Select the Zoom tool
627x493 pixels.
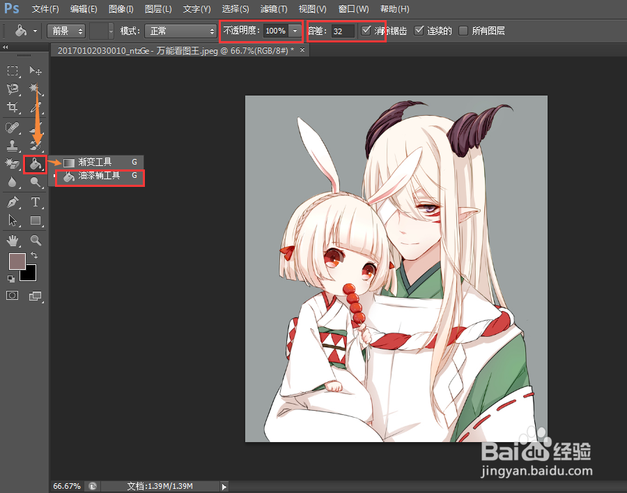point(36,241)
